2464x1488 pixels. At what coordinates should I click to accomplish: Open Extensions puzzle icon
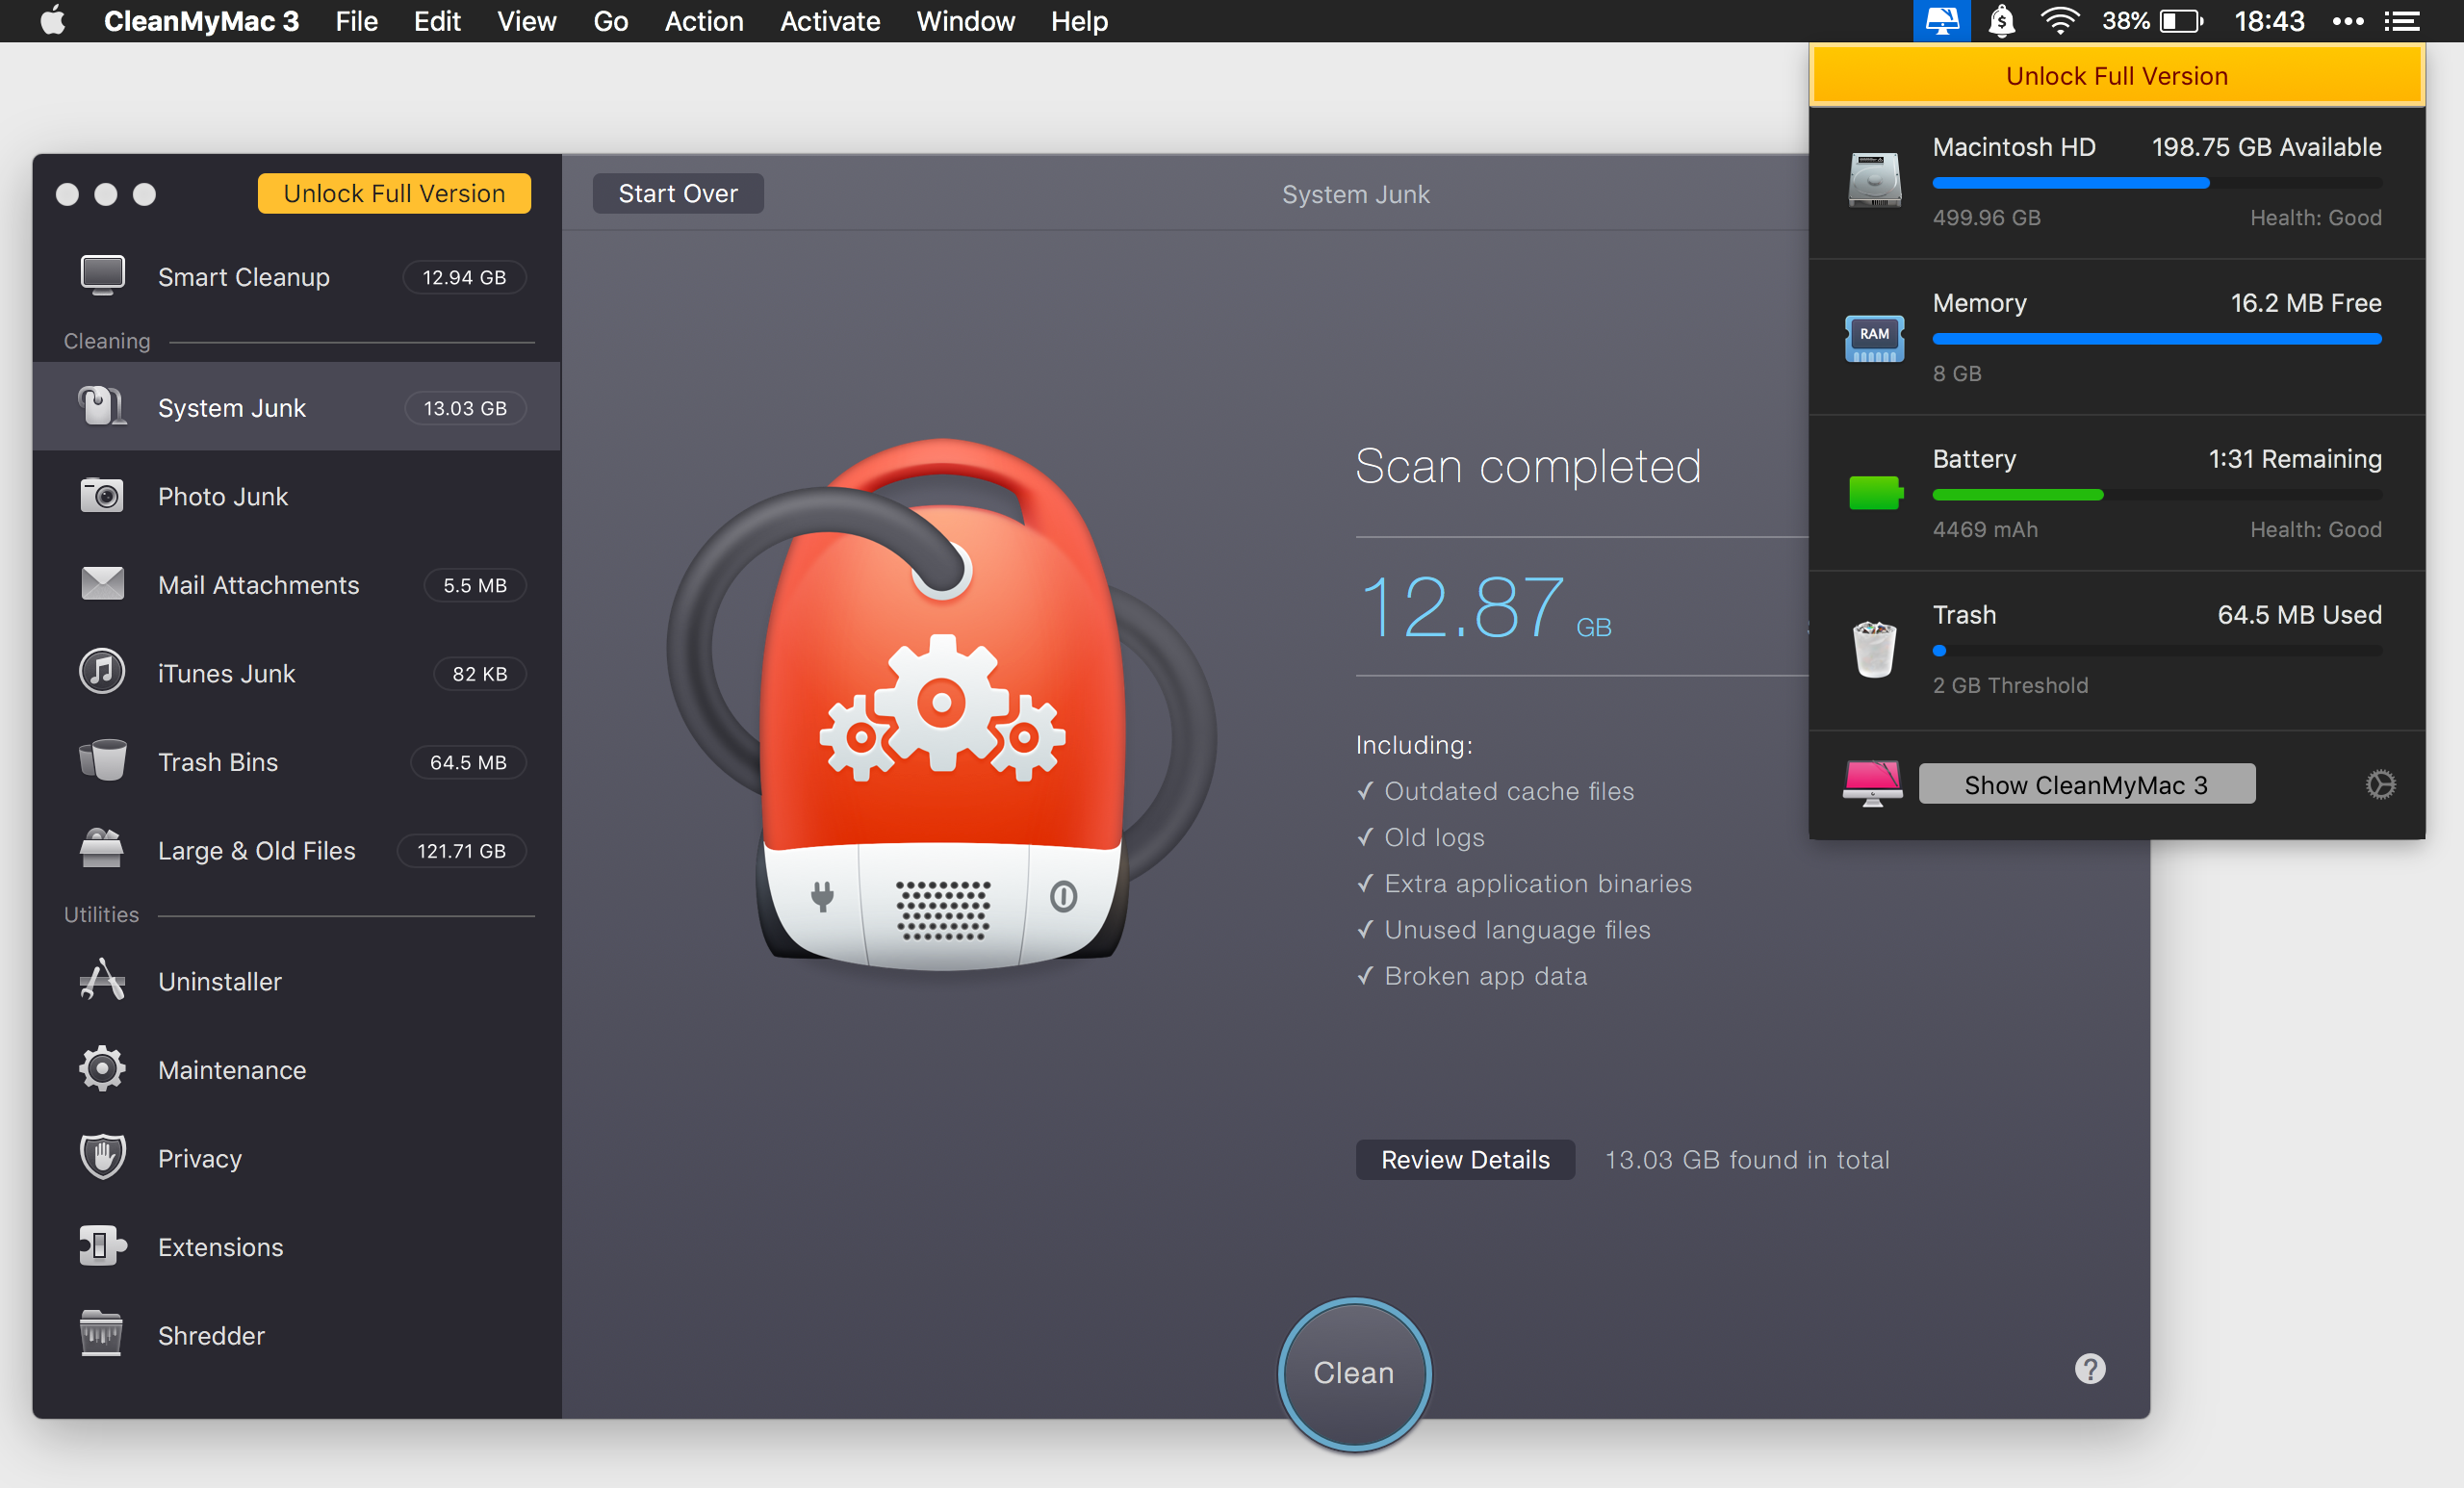coord(102,1246)
